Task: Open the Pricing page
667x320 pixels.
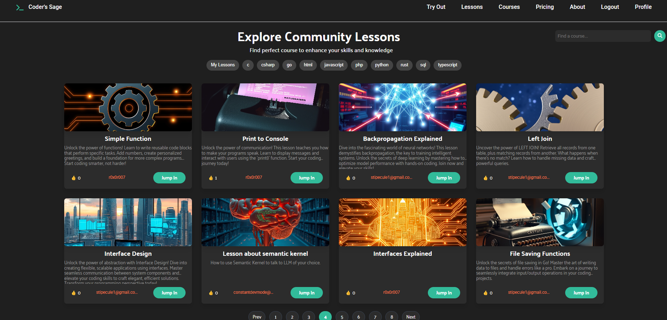Action: pyautogui.click(x=545, y=7)
